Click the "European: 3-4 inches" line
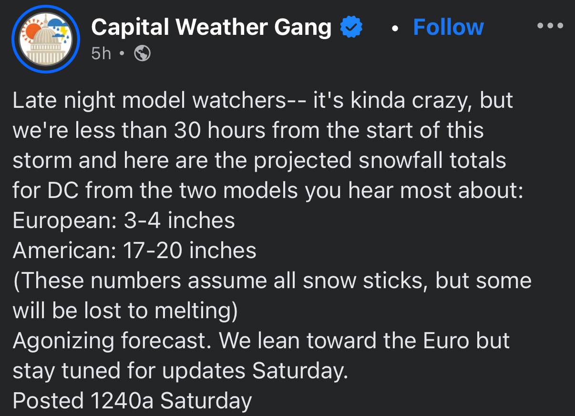The height and width of the screenshot is (416, 575). (124, 220)
